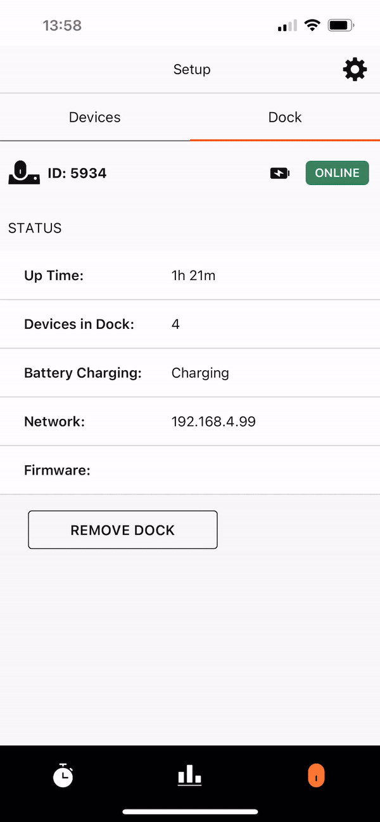Tap the iOS battery indicator
This screenshot has height=822, width=380.
340,25
